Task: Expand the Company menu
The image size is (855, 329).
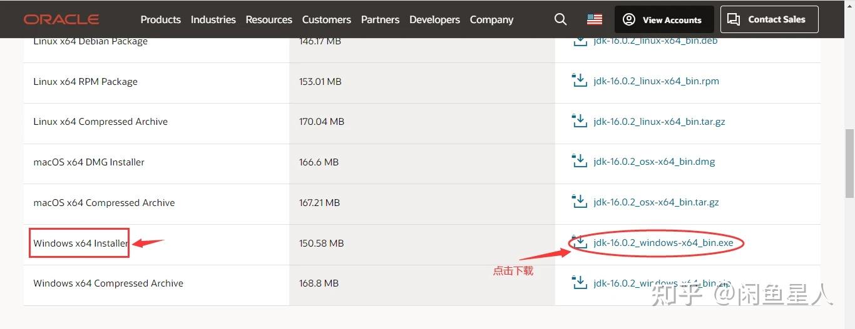Action: [x=491, y=19]
